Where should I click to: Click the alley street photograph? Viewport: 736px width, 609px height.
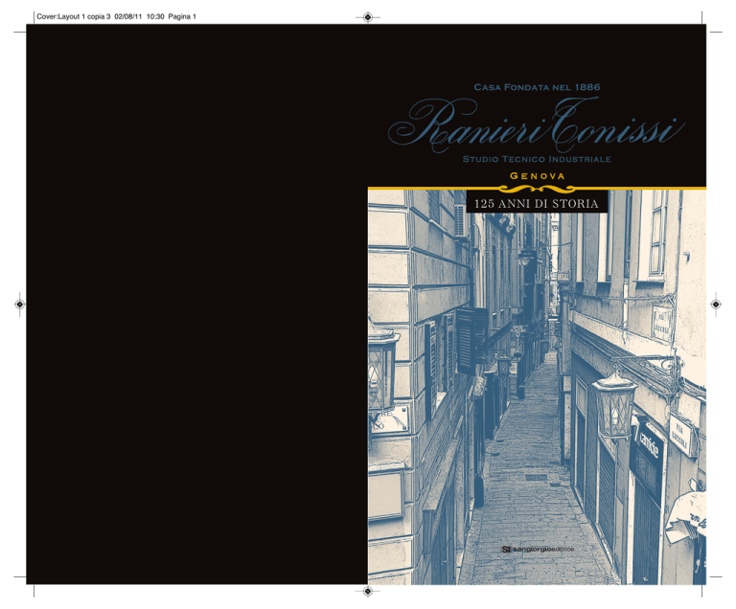(537, 387)
